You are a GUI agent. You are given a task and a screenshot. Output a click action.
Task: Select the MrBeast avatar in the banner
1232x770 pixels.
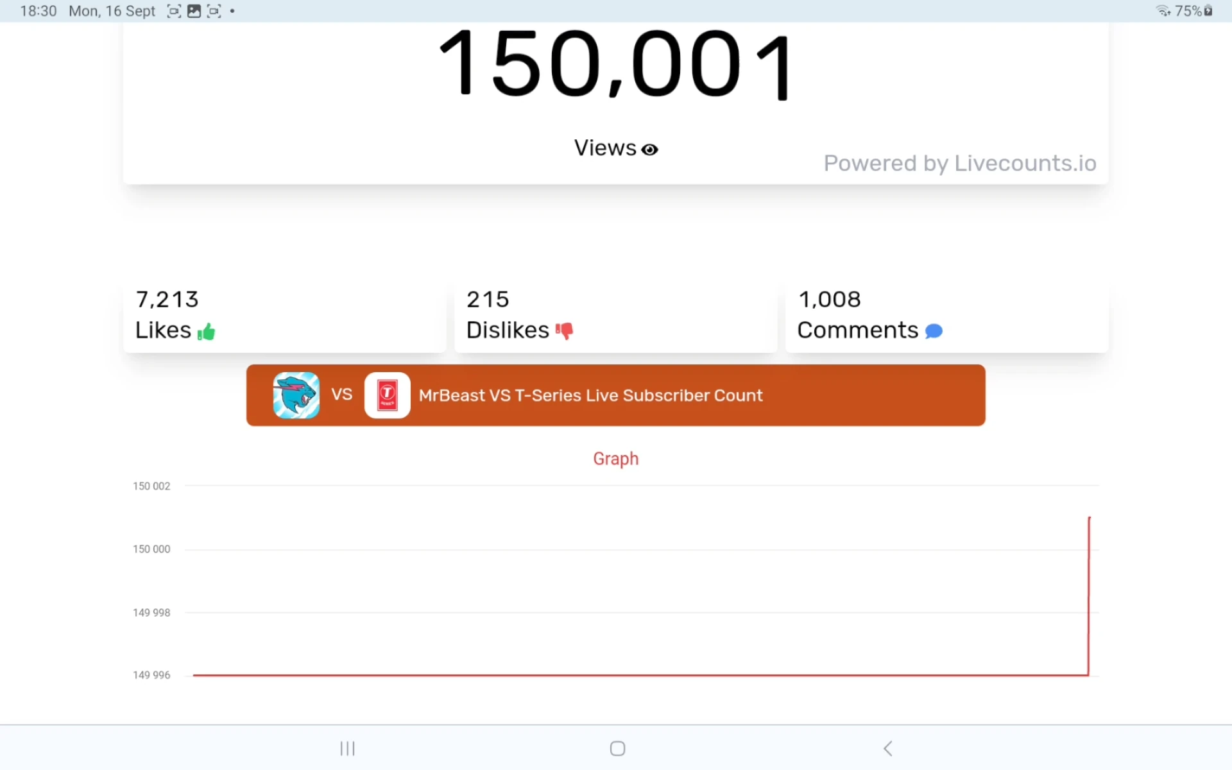click(296, 395)
